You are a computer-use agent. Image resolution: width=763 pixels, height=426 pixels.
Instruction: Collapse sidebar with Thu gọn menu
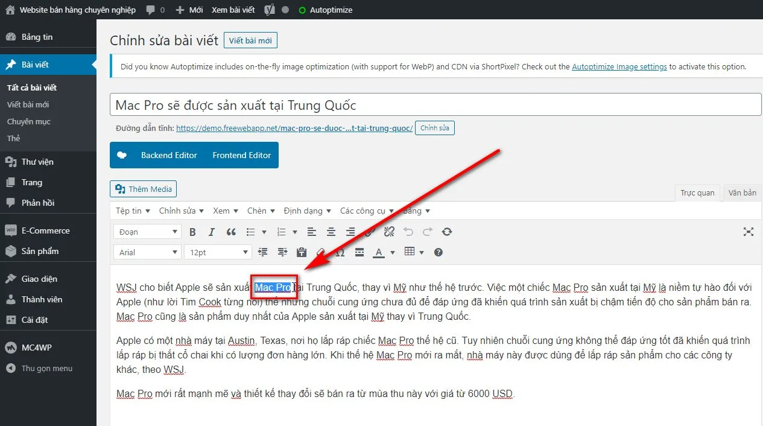[x=46, y=368]
